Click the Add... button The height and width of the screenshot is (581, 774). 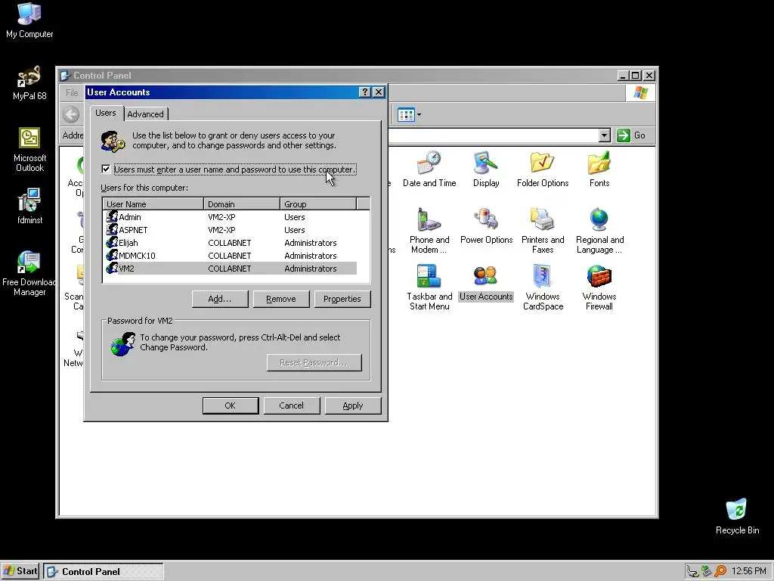tap(220, 299)
